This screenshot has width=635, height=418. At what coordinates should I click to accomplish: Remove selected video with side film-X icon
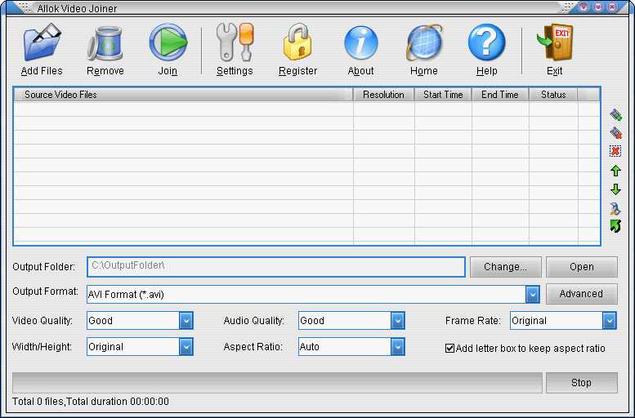tap(615, 133)
